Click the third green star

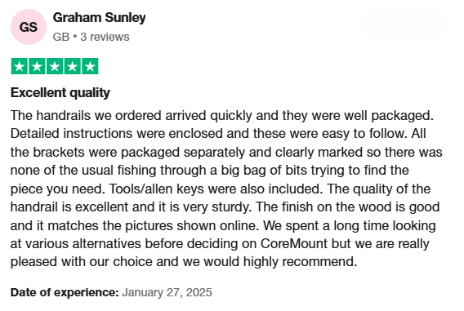[x=55, y=66]
